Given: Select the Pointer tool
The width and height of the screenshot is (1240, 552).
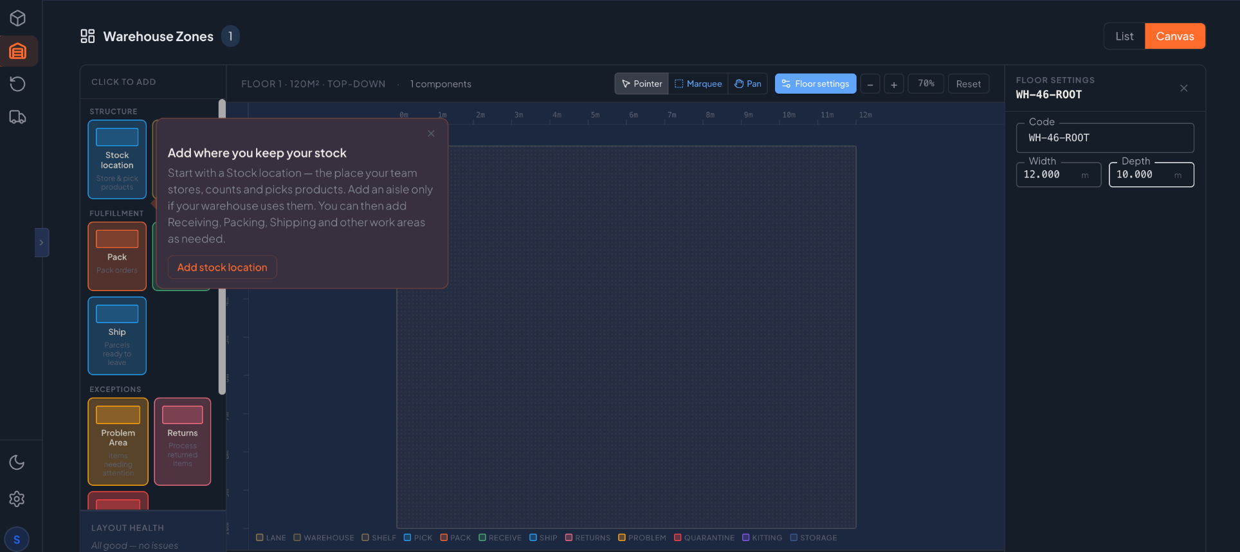Looking at the screenshot, I should click(x=641, y=84).
